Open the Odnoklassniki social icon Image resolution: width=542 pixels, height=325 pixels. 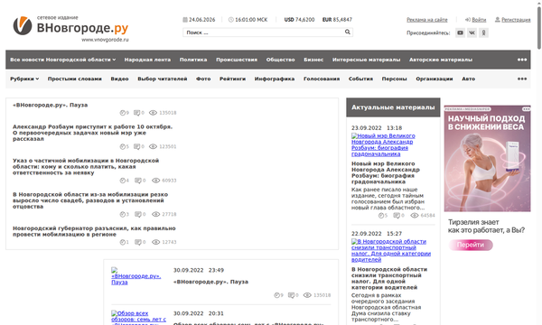tap(483, 32)
